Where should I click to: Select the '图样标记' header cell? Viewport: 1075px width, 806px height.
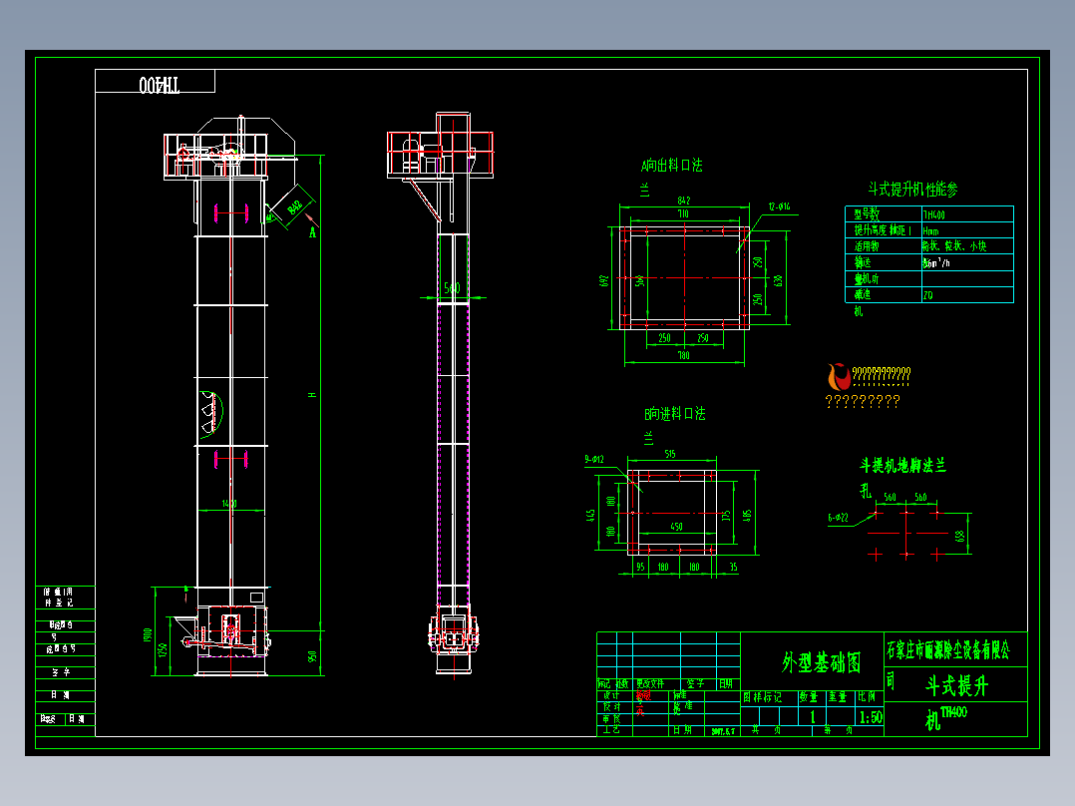(762, 697)
